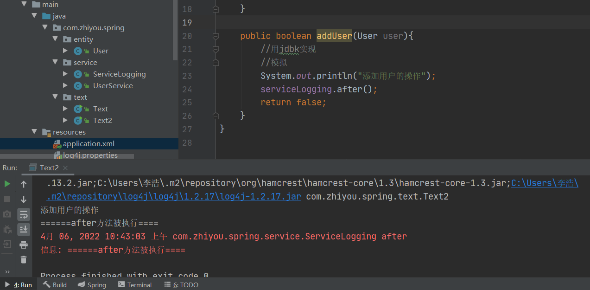Select User class in project tree
The height and width of the screenshot is (290, 590).
click(x=101, y=51)
